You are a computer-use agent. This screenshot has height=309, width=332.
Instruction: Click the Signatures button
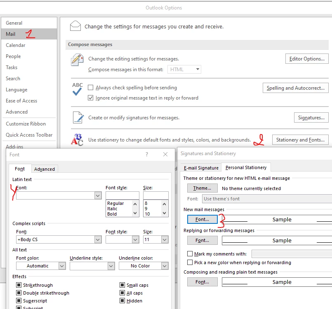(x=311, y=117)
